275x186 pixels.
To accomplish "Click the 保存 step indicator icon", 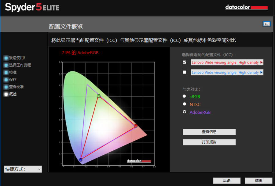I will [6, 80].
